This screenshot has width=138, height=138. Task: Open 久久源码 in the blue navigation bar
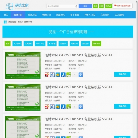point(119,15)
